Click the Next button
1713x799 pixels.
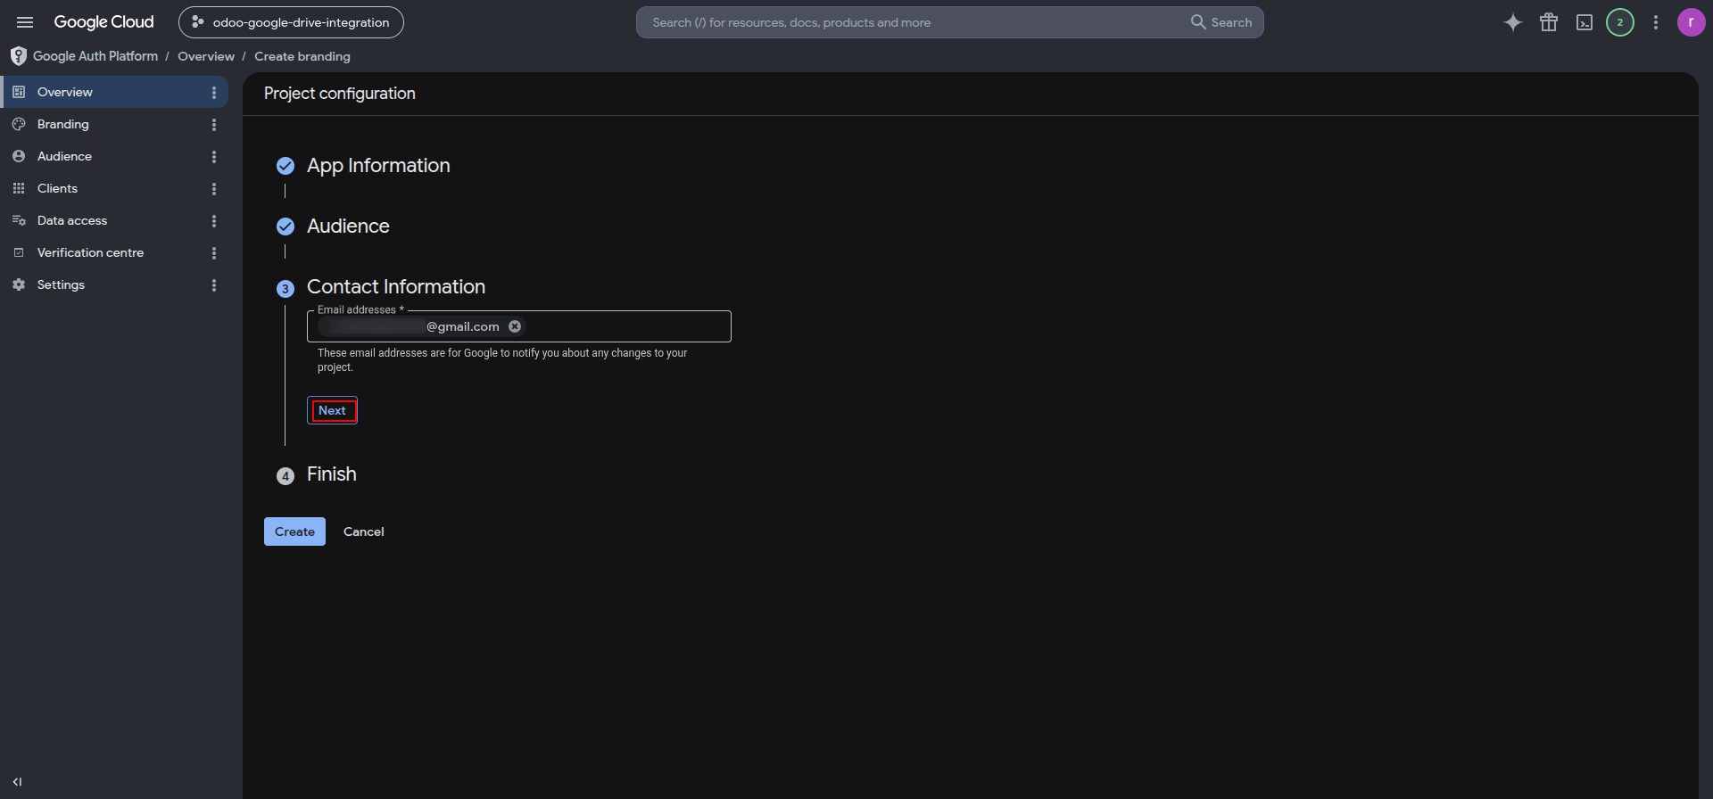coord(332,410)
